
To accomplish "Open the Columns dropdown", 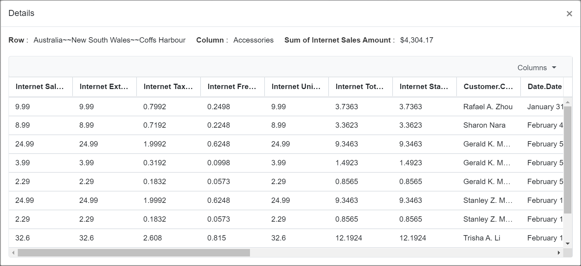I will (x=537, y=68).
